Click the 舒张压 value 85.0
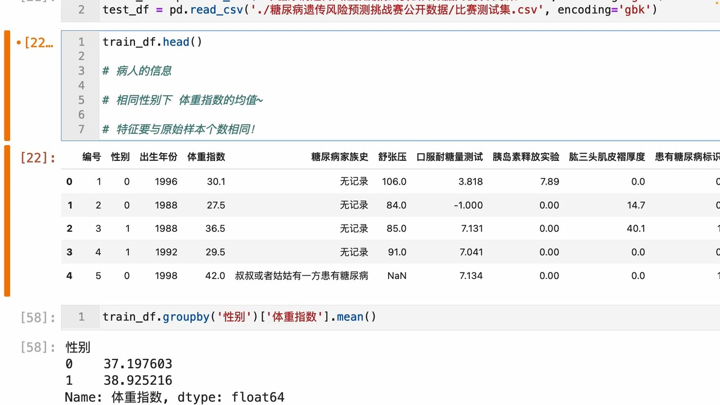This screenshot has width=720, height=405. 397,228
